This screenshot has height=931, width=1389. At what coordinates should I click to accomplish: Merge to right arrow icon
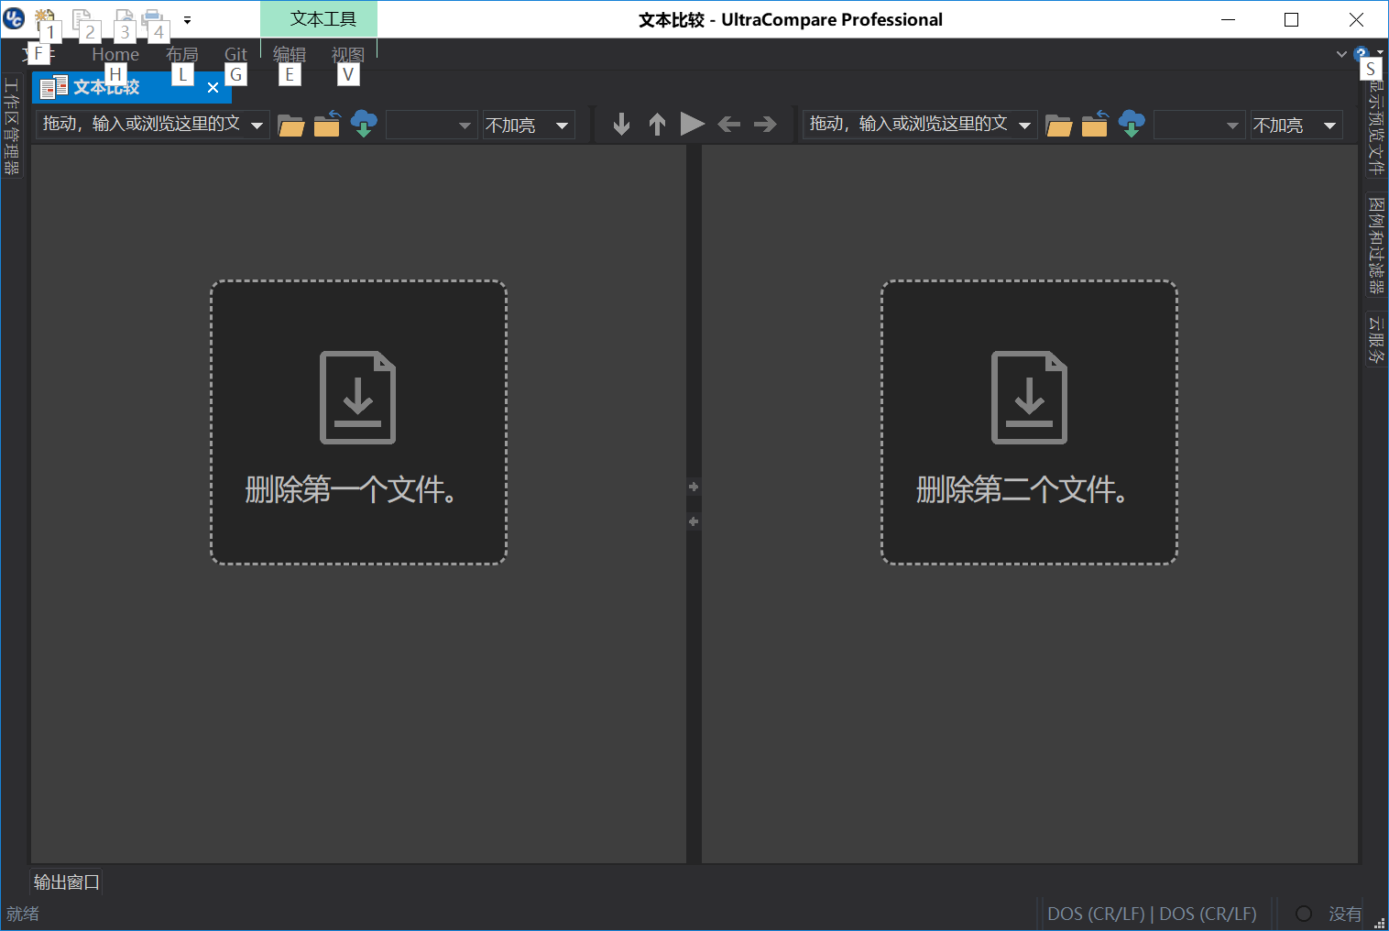(x=765, y=124)
